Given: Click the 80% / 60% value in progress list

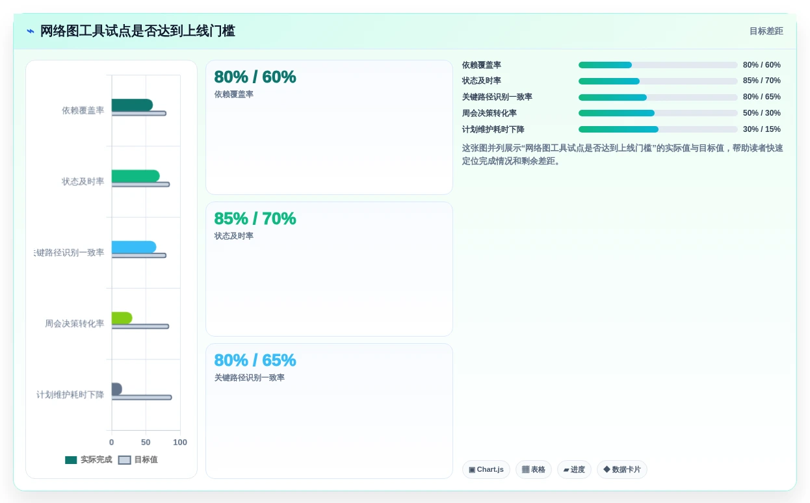Looking at the screenshot, I should click(762, 65).
